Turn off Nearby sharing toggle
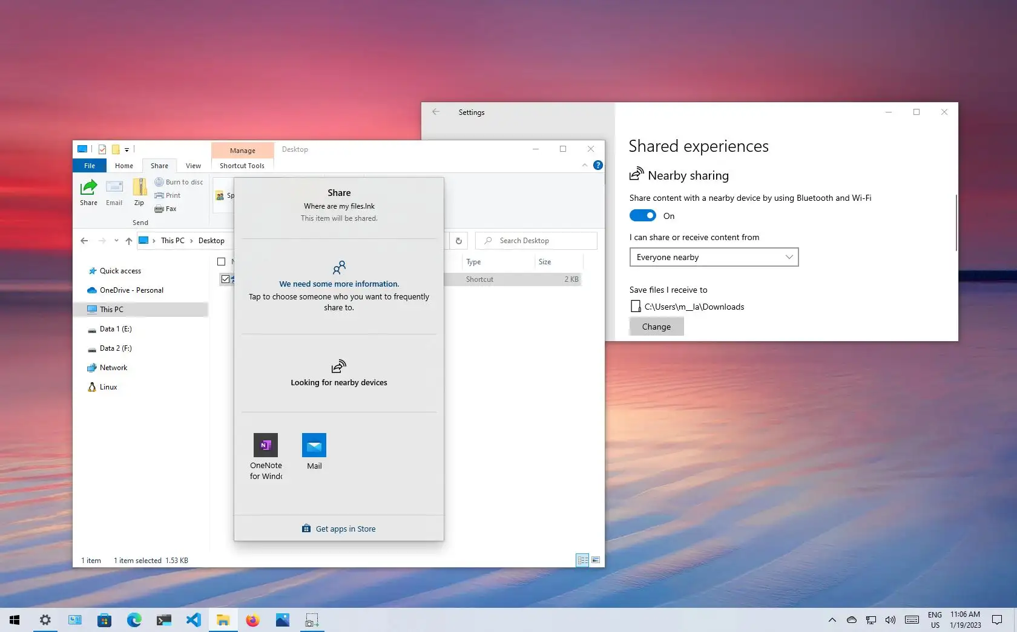The width and height of the screenshot is (1017, 632). 642,215
